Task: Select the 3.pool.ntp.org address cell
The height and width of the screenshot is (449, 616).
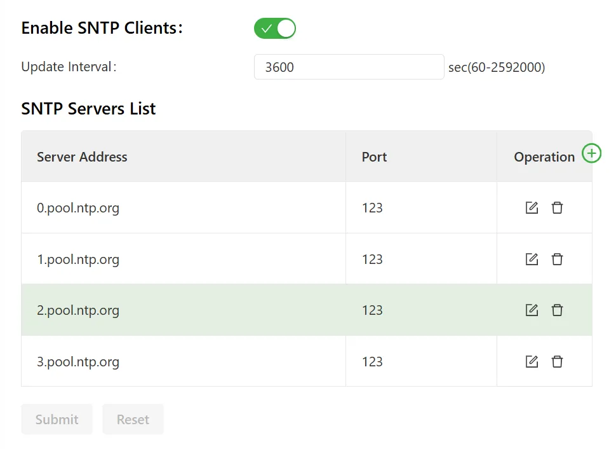Action: [x=184, y=361]
